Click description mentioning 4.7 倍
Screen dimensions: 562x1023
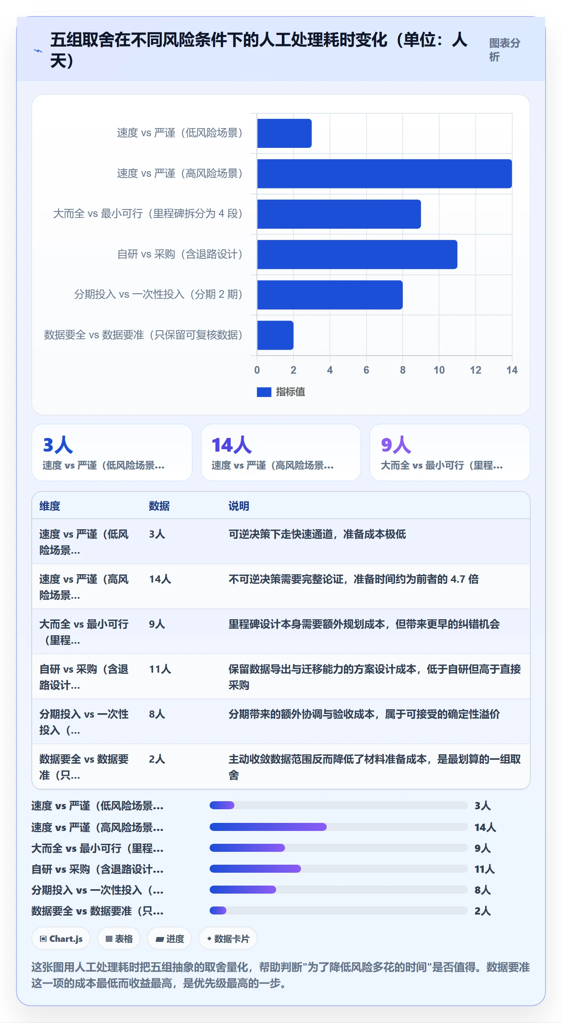[354, 579]
